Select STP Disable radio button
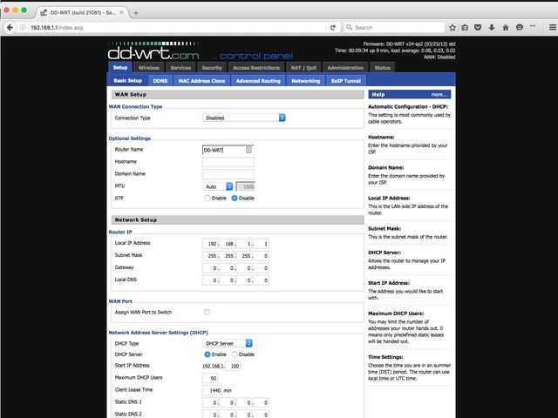The height and width of the screenshot is (418, 558). coord(235,199)
